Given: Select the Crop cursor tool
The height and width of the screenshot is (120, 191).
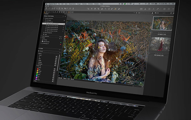Looking at the screenshot, I should (98, 9).
